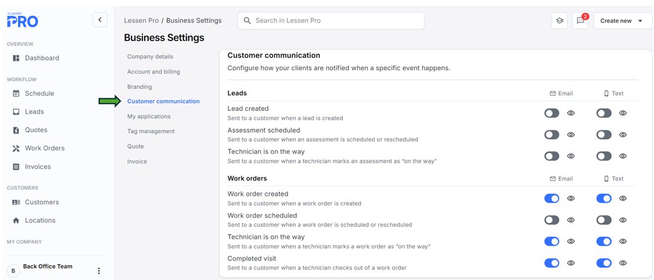654x280 pixels.
Task: Preview Assessment scheduled email eye icon
Action: click(x=571, y=134)
